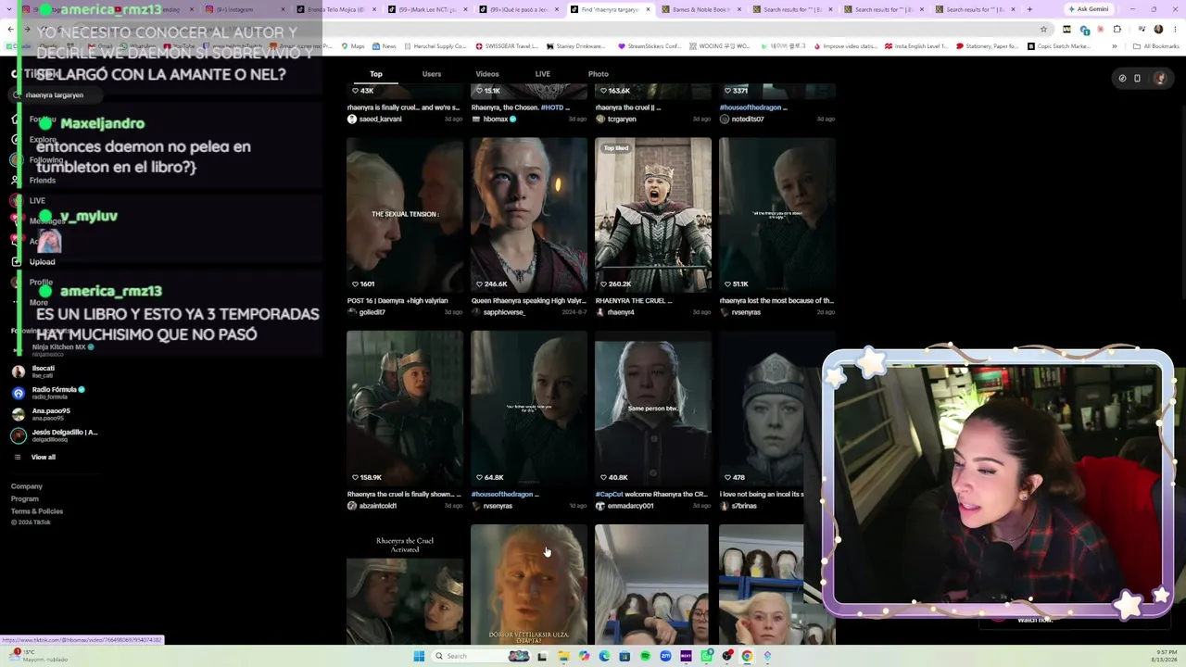
Task: Open the All Bookmarks folder
Action: tap(1155, 45)
